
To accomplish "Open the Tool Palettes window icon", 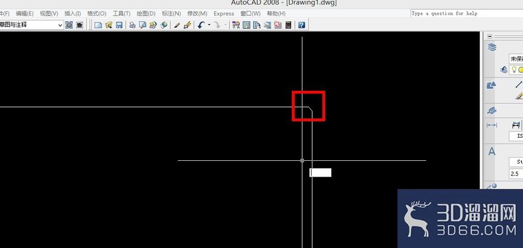I will pyautogui.click(x=257, y=25).
